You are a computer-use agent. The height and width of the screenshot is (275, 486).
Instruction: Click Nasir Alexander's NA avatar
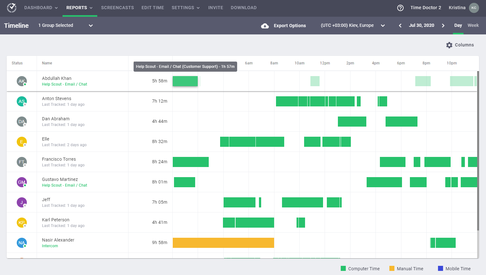click(21, 243)
